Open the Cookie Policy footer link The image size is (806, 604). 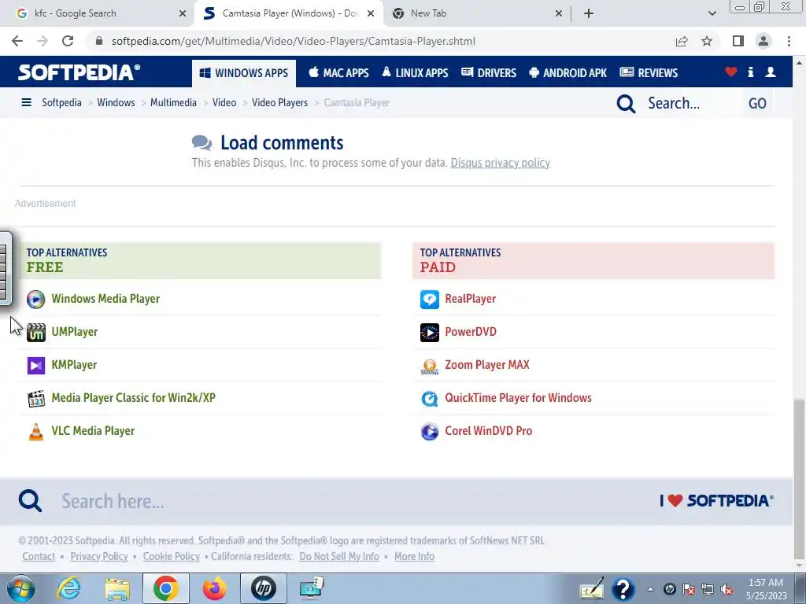pyautogui.click(x=171, y=556)
